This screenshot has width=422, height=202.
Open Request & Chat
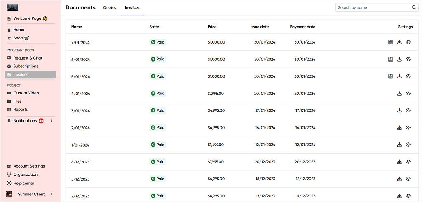[25, 58]
